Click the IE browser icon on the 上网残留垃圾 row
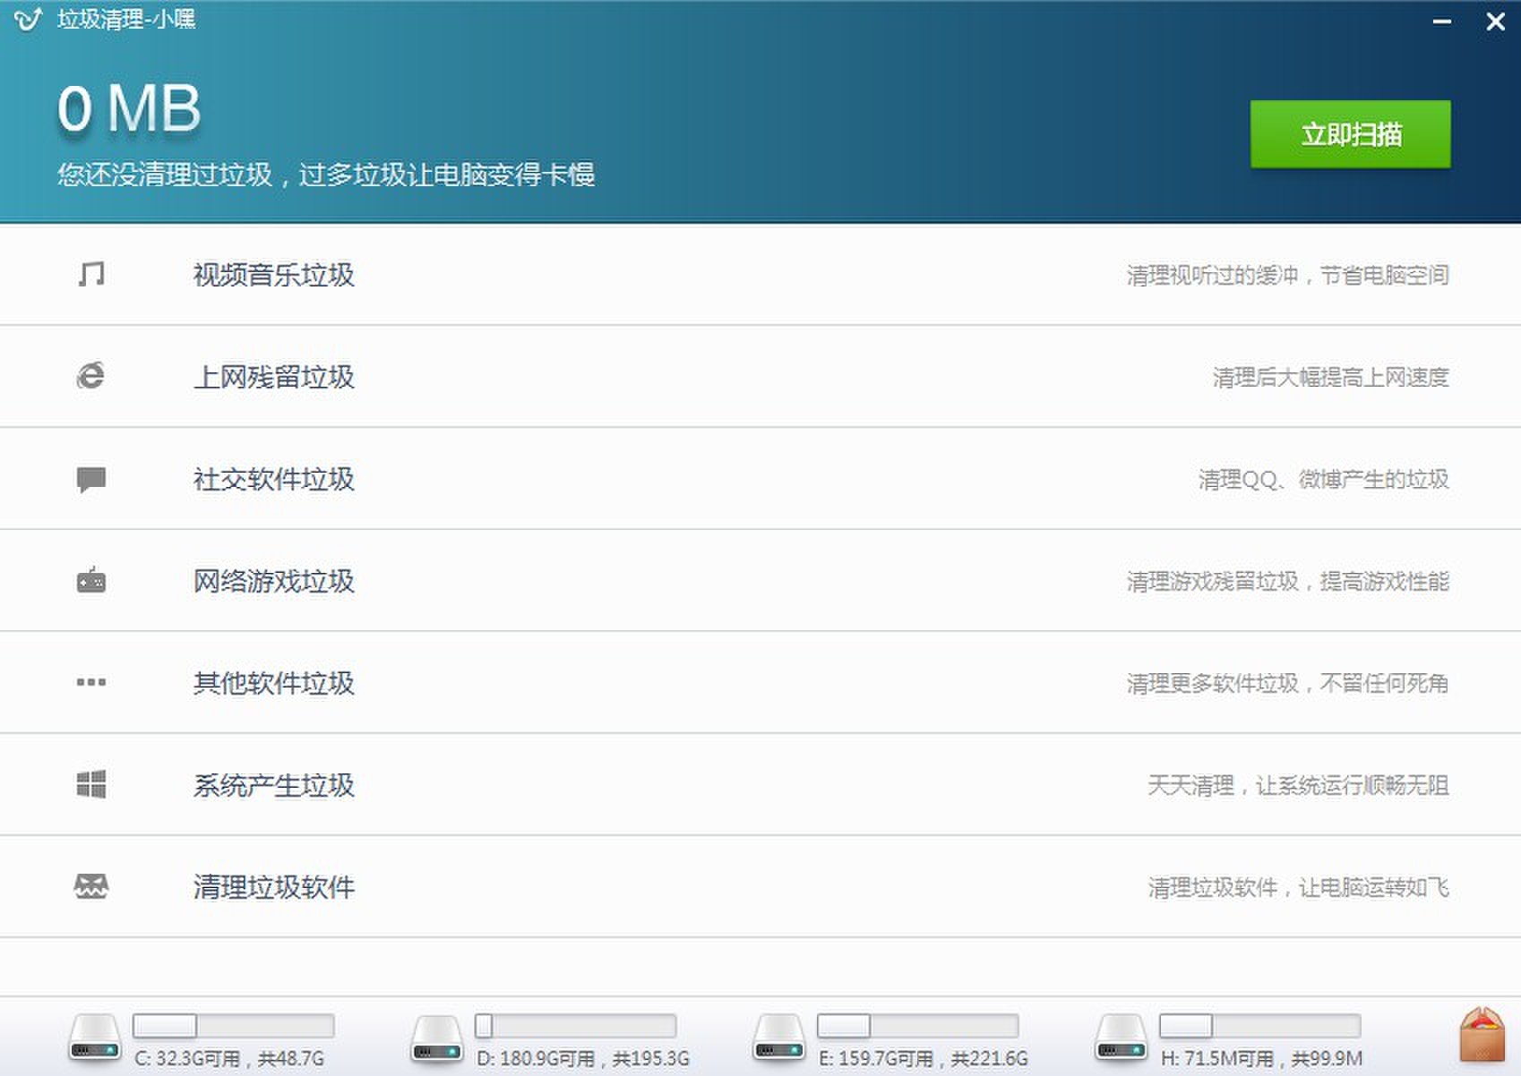The height and width of the screenshot is (1076, 1521). click(x=92, y=376)
